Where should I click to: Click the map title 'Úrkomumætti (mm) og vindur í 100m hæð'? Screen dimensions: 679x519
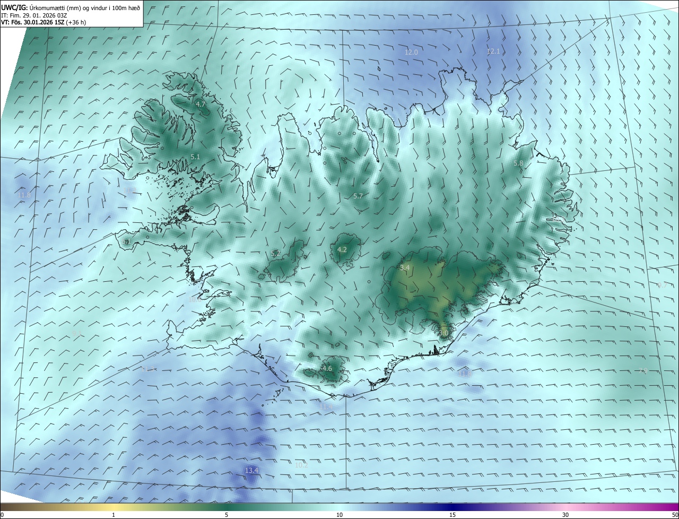[x=85, y=7]
